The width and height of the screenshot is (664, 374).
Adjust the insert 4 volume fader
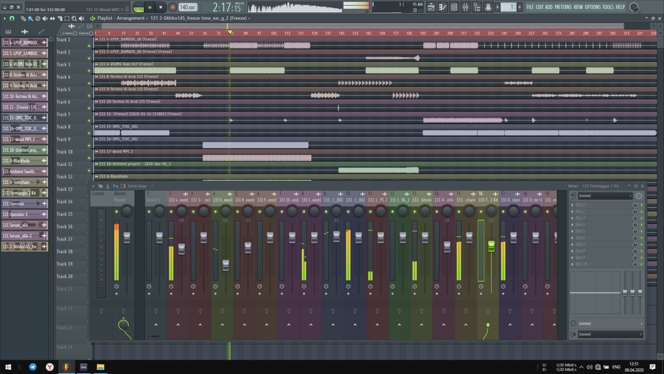point(226,265)
